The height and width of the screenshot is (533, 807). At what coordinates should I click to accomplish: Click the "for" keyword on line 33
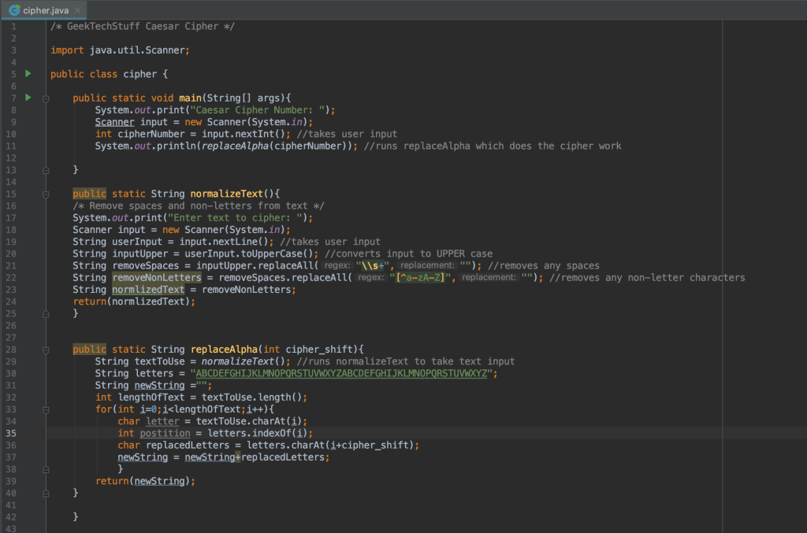(103, 409)
